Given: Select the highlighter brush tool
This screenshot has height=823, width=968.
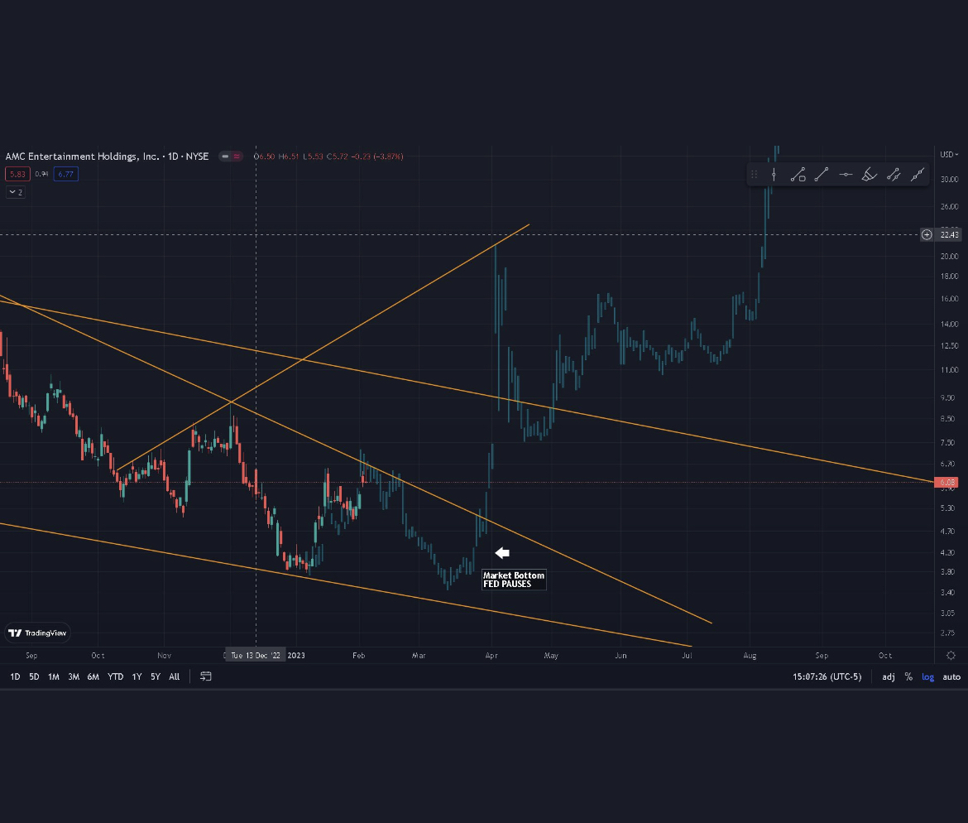Looking at the screenshot, I should tap(870, 175).
